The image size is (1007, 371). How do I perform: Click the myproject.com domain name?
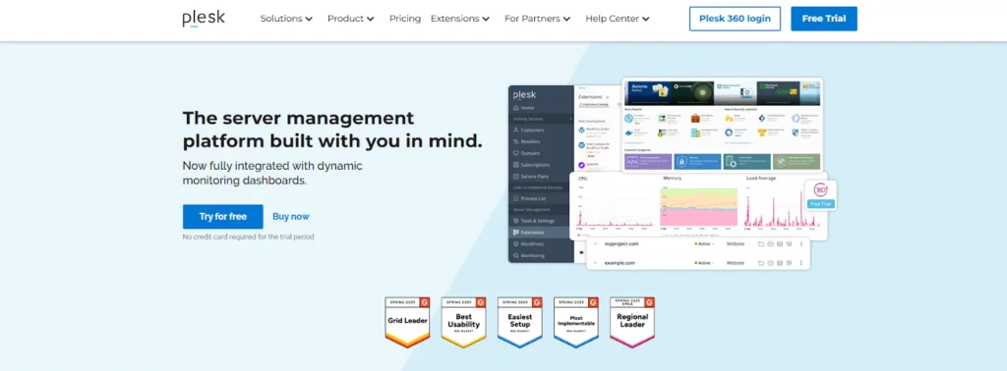(622, 244)
